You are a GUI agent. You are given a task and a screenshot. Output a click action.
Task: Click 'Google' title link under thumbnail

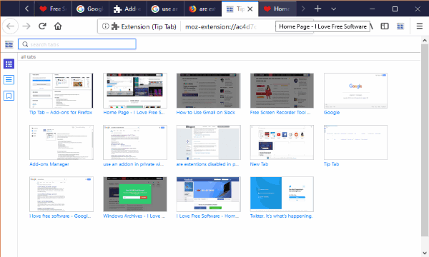[x=332, y=112]
